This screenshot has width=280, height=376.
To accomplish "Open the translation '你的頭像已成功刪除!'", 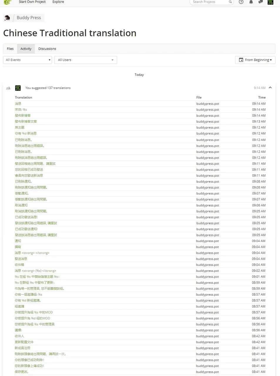I will (x=29, y=360).
